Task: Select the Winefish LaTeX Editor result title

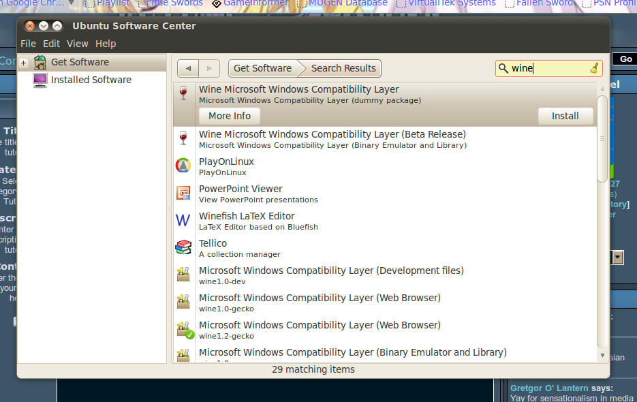Action: click(x=247, y=216)
